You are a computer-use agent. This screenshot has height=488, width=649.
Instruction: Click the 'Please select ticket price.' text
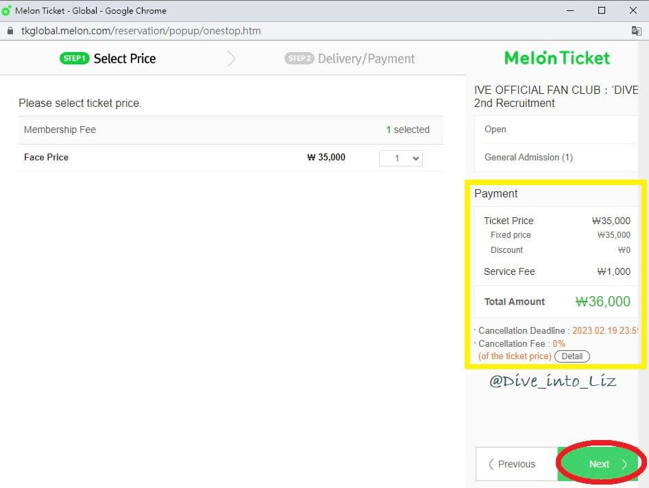click(80, 103)
